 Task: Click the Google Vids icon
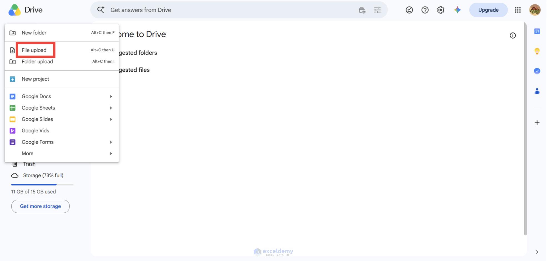tap(12, 131)
